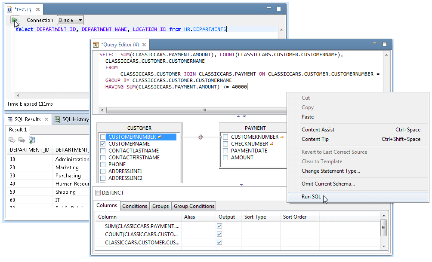Click the test.sql file icon on its tab

click(x=9, y=9)
